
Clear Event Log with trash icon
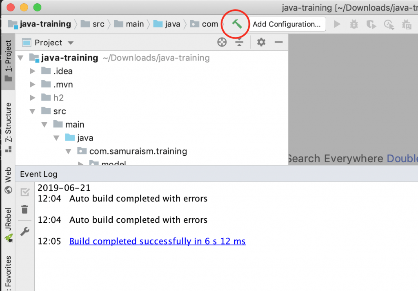[25, 209]
